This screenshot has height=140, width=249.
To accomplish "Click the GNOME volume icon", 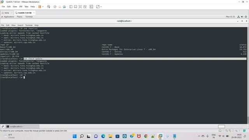I will click(x=242, y=17).
